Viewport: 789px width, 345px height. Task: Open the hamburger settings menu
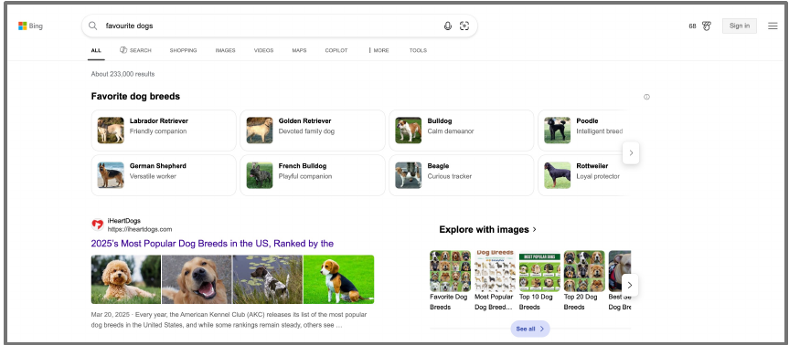[773, 26]
